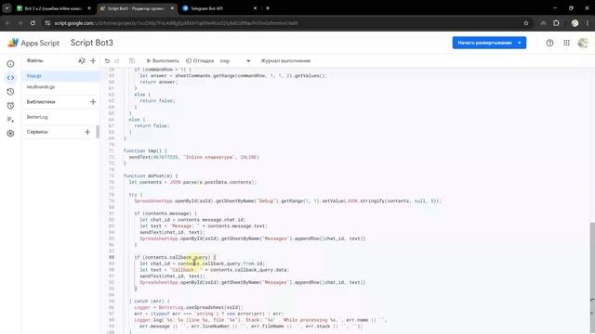Open the Executions list icon

[10, 120]
